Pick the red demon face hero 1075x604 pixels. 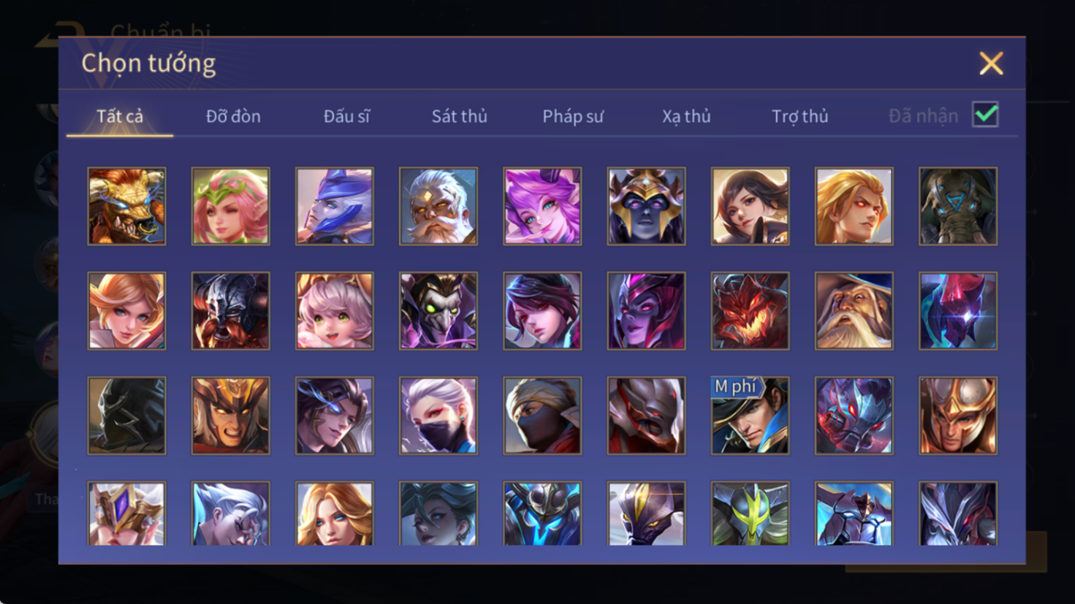click(x=750, y=311)
